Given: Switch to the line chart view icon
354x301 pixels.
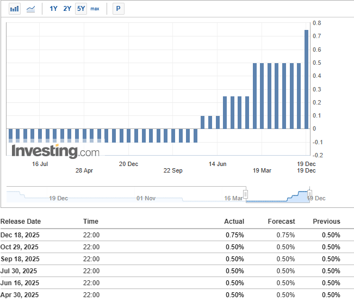Looking at the screenshot, I should tap(30, 9).
